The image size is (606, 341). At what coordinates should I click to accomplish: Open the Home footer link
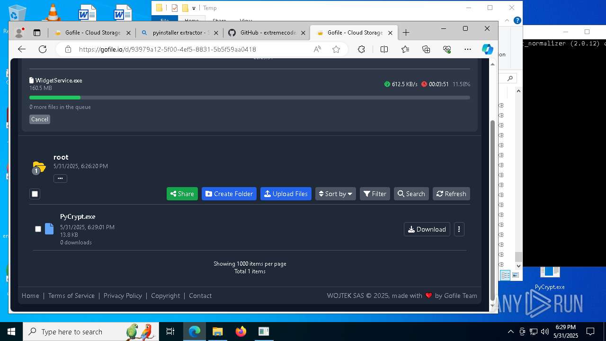pyautogui.click(x=30, y=296)
